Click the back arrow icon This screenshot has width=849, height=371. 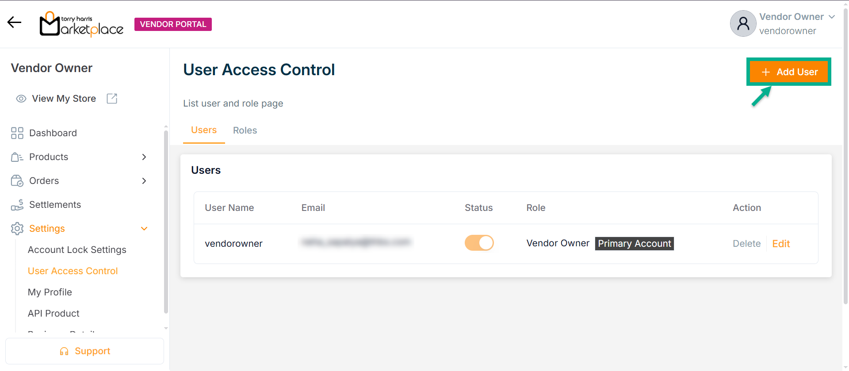point(14,23)
